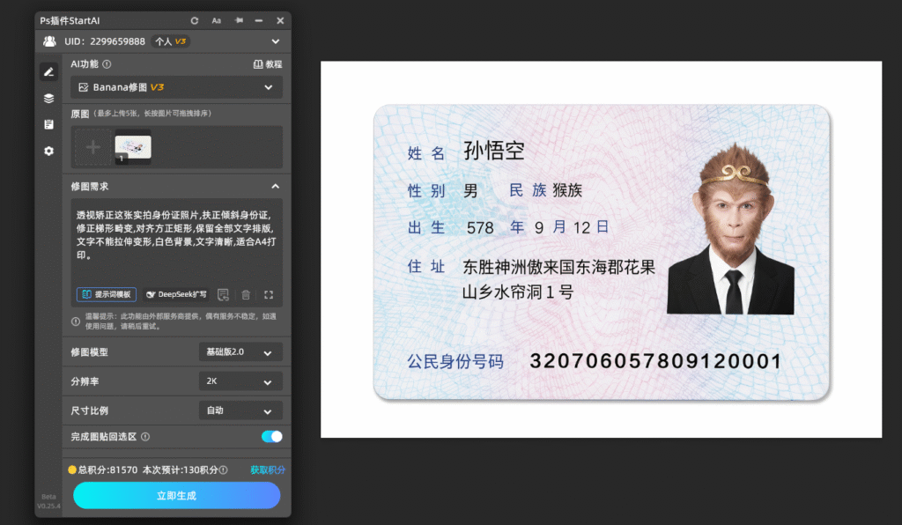Select the uploaded ID card thumbnail

pos(133,147)
